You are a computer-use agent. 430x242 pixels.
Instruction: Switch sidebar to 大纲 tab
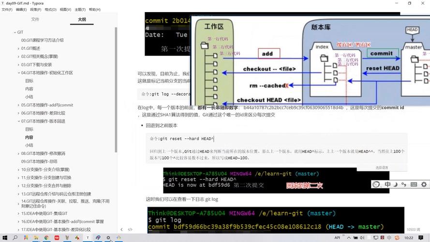[82, 19]
